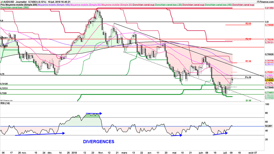Viewport: 274px width, 154px height.
Task: Select the 0,74961 price axis value
Action: coord(269,75)
